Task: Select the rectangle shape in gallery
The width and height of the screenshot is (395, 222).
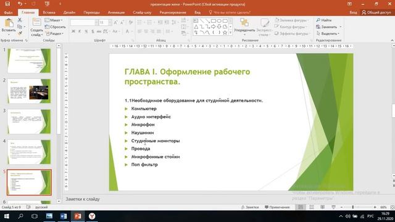Action: (214, 21)
